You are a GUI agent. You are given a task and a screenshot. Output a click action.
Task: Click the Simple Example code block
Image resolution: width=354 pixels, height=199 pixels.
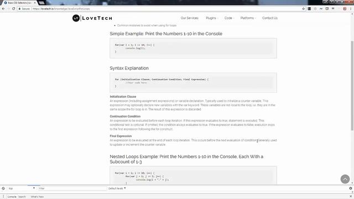[193, 48]
